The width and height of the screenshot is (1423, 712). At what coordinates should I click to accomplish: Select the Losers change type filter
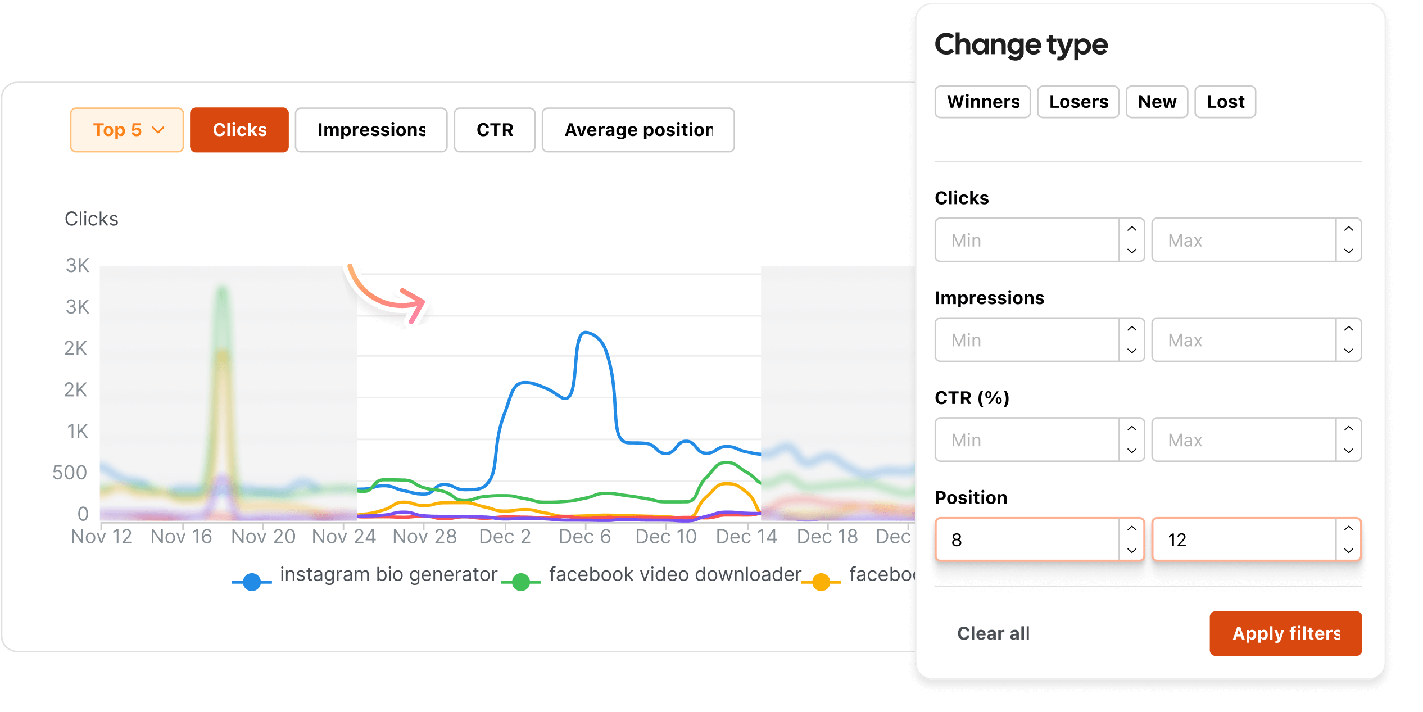1077,102
